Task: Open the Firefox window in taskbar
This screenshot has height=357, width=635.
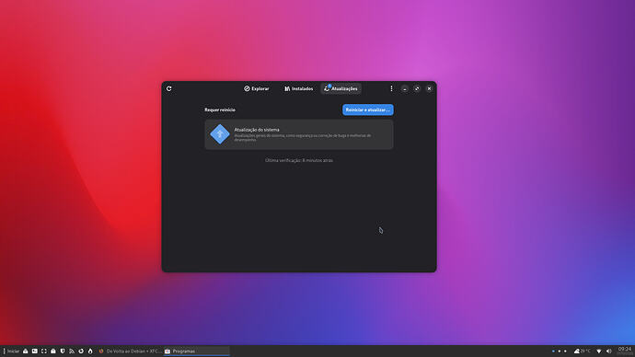Action: [x=130, y=351]
